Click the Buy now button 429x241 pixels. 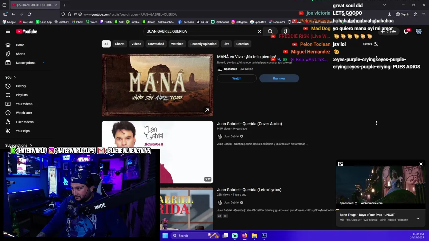279,78
